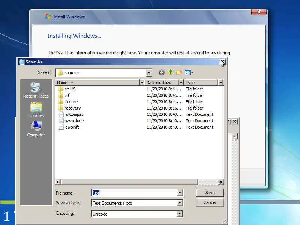Image resolution: width=300 pixels, height=225 pixels.
Task: Click the Save As resize grip corner
Action: tap(225, 222)
